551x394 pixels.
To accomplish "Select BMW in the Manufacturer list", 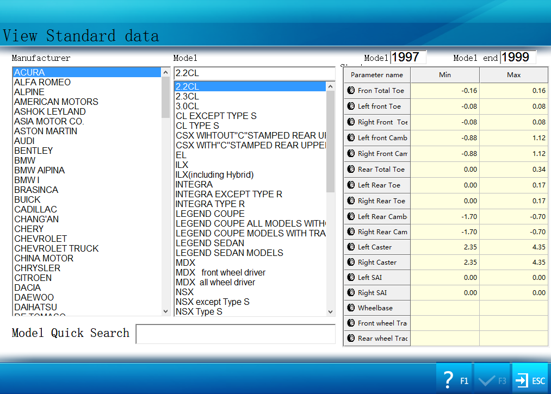I will click(x=25, y=160).
